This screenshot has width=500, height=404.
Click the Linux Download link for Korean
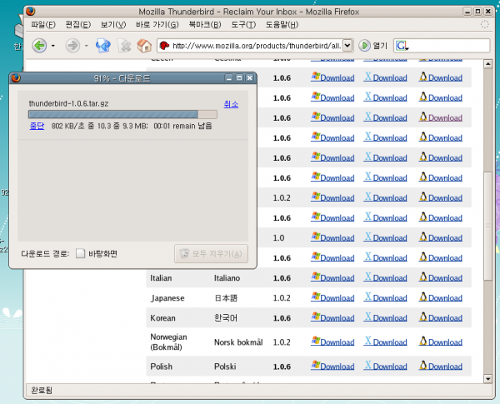click(x=440, y=317)
